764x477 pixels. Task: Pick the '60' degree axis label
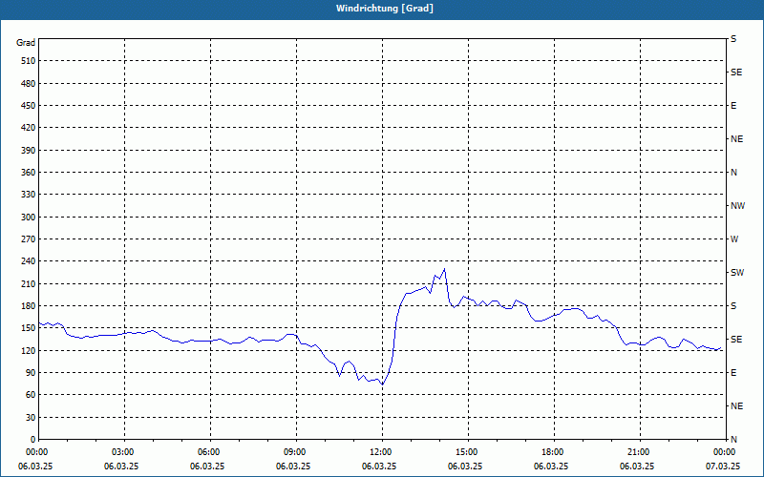pos(31,395)
